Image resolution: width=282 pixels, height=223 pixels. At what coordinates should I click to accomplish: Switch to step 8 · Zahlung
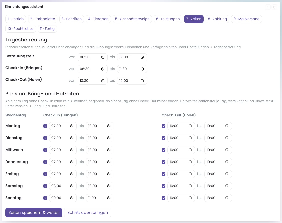[217, 19]
